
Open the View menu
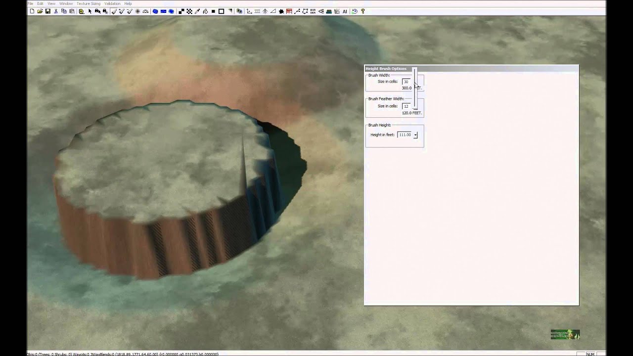tap(51, 3)
